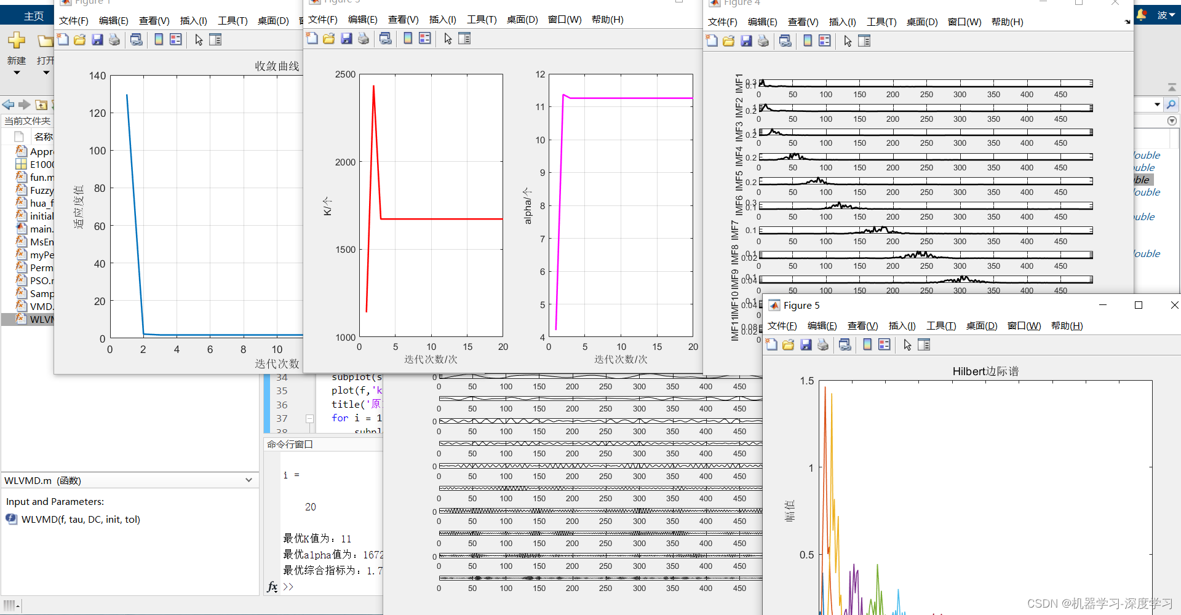The width and height of the screenshot is (1181, 615).
Task: Click Print icon in Figure 4 toolbar
Action: [763, 41]
